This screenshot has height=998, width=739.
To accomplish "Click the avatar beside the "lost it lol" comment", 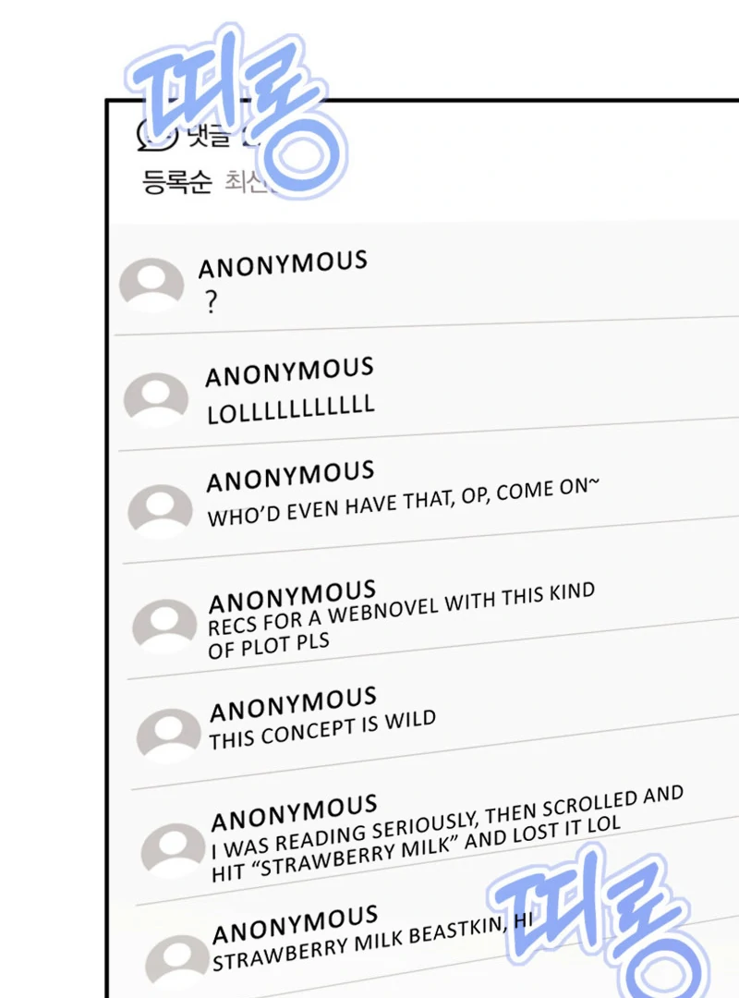I will (173, 850).
